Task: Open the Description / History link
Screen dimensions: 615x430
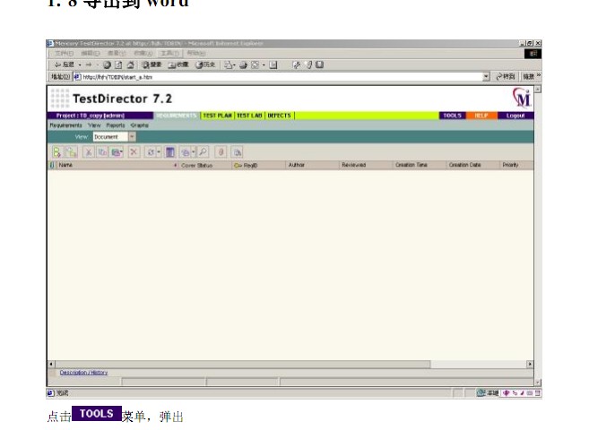Action: click(83, 373)
